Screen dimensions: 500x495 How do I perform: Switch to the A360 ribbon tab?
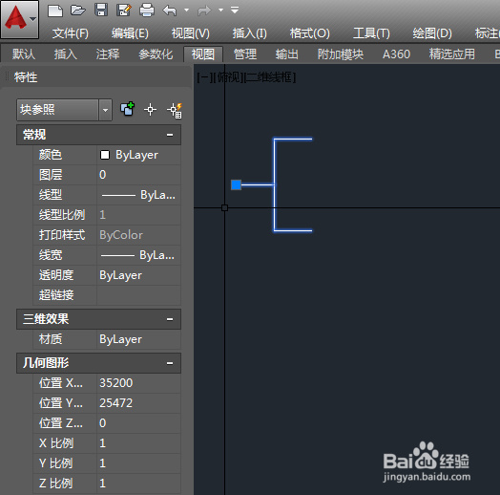point(396,54)
